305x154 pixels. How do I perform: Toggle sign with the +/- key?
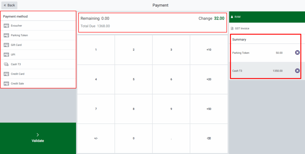pos(96,139)
